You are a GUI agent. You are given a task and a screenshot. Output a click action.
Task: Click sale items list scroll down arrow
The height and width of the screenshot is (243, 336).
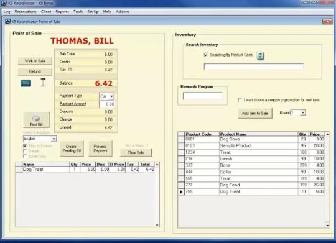click(157, 225)
